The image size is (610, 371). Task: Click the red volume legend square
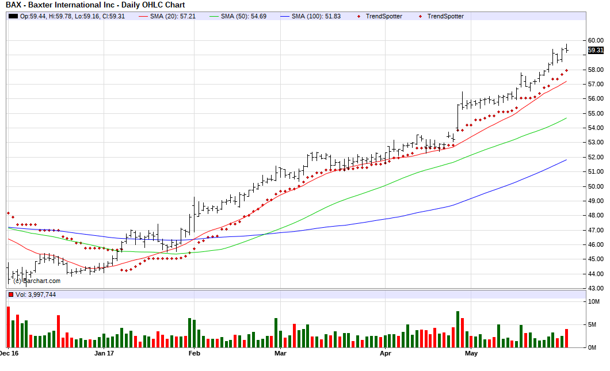[x=11, y=294]
